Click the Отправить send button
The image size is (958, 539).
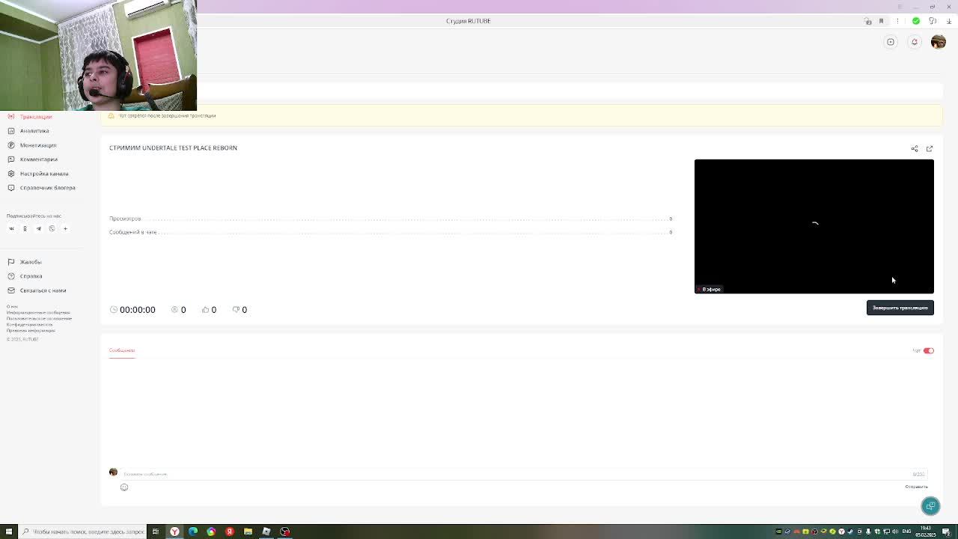point(916,487)
